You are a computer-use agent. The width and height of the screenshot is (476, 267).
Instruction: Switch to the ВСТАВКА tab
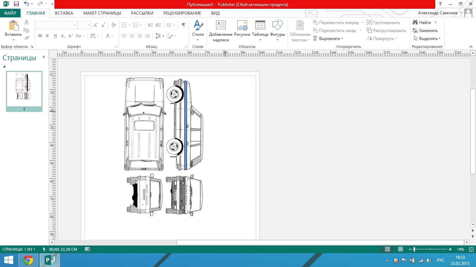click(64, 13)
